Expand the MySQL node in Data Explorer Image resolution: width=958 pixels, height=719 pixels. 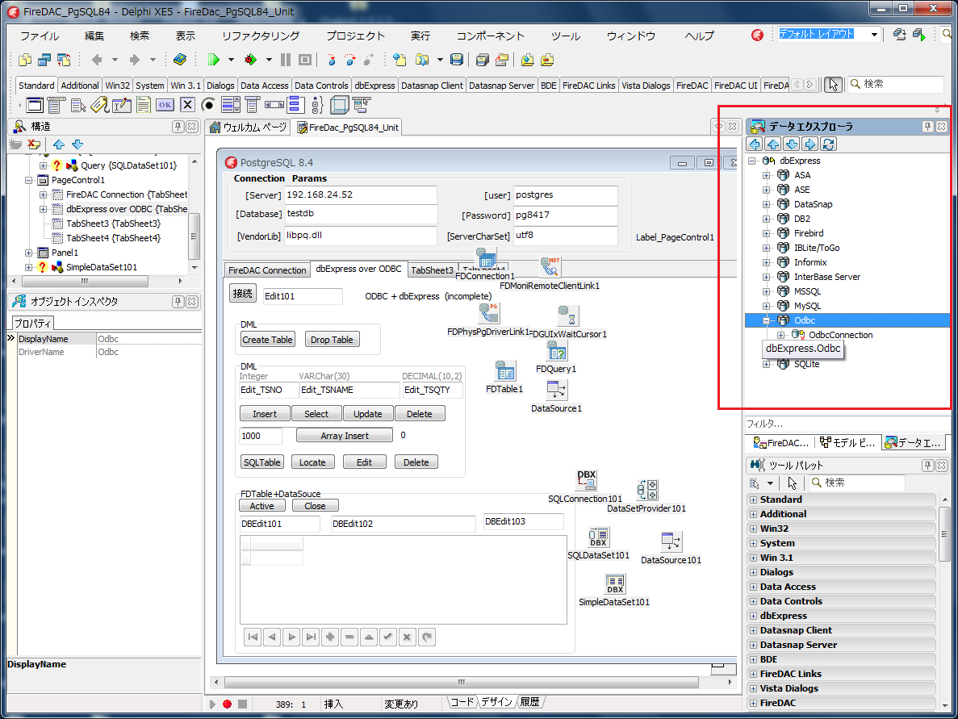coord(766,306)
